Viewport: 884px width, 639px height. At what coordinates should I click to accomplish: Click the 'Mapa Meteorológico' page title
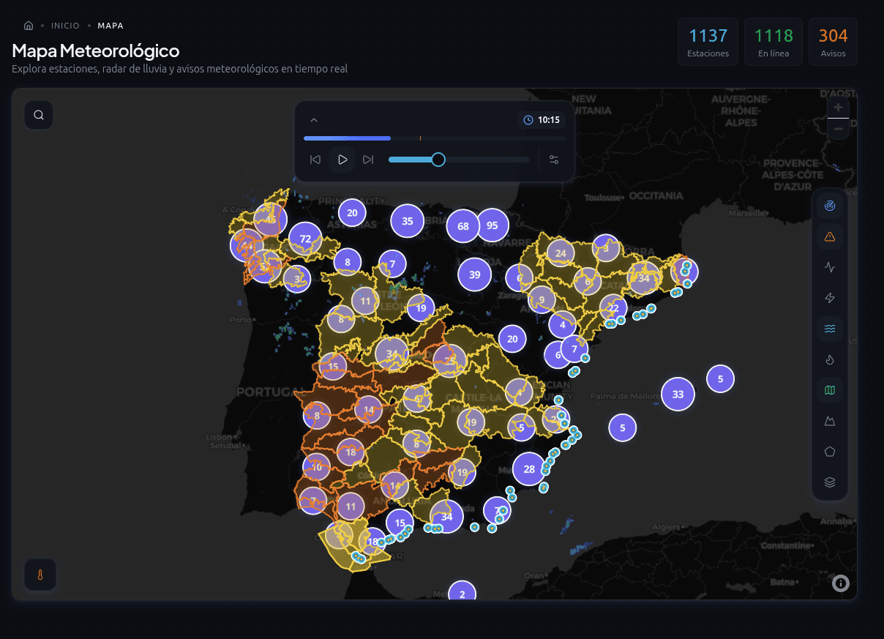(96, 51)
